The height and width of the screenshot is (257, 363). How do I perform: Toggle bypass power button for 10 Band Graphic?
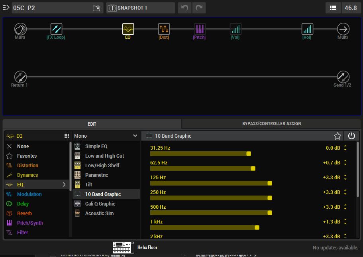pyautogui.click(x=351, y=136)
